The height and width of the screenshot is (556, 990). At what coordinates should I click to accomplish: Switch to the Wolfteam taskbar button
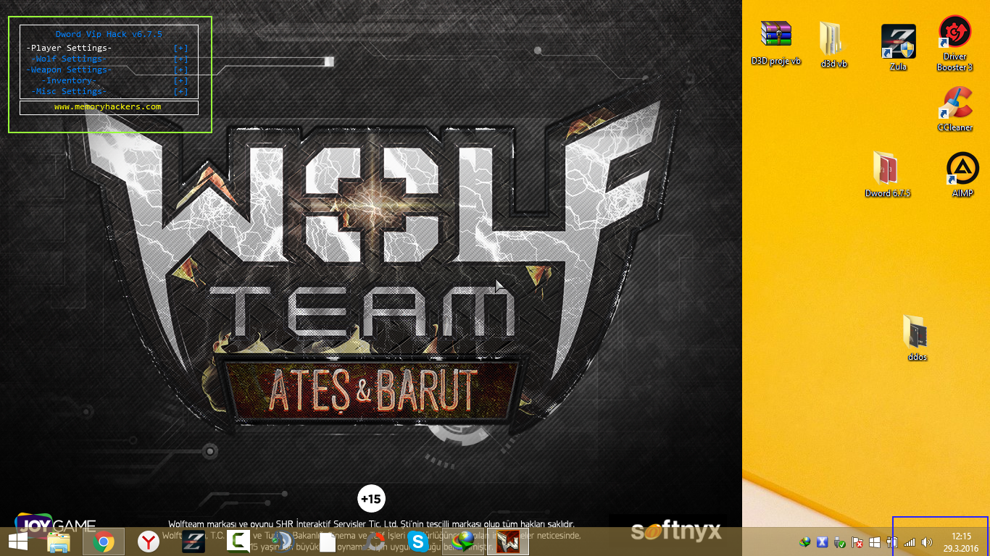pyautogui.click(x=507, y=542)
